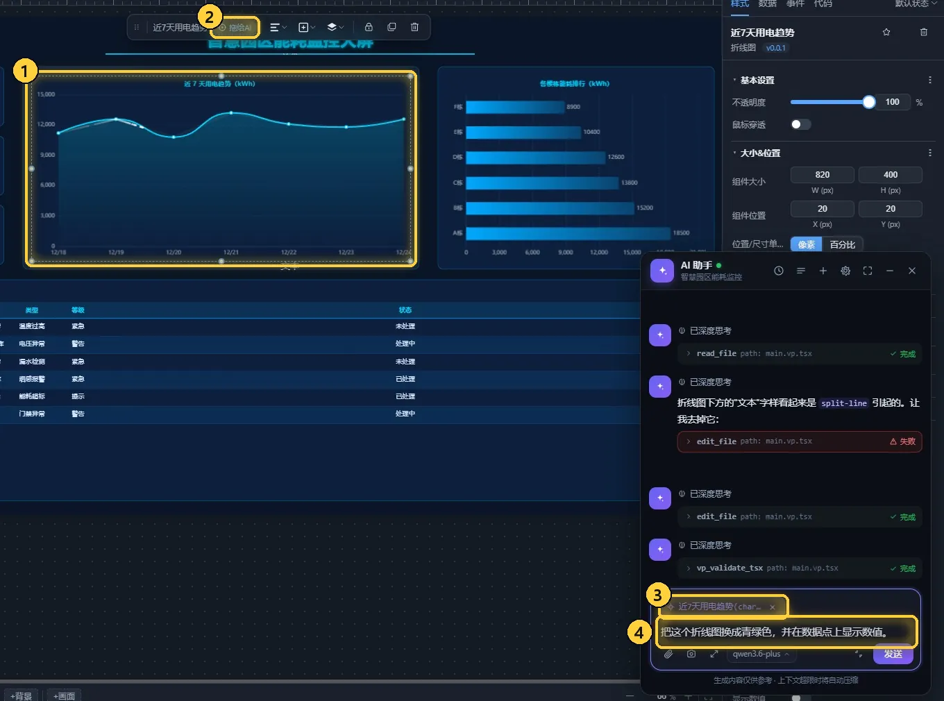
Task: Switch to the 代码 tab
Action: pyautogui.click(x=823, y=3)
